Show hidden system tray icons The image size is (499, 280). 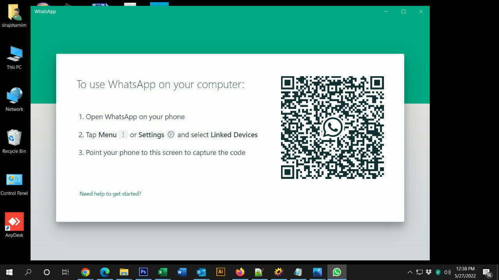coord(410,272)
